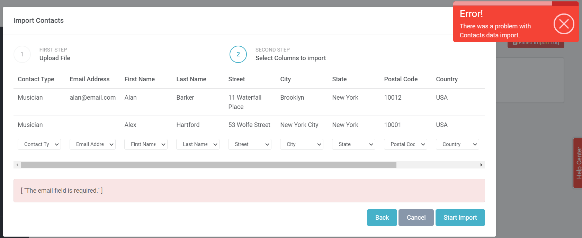Click the horizontal scrollbar thumb
The image size is (582, 238).
pos(208,165)
